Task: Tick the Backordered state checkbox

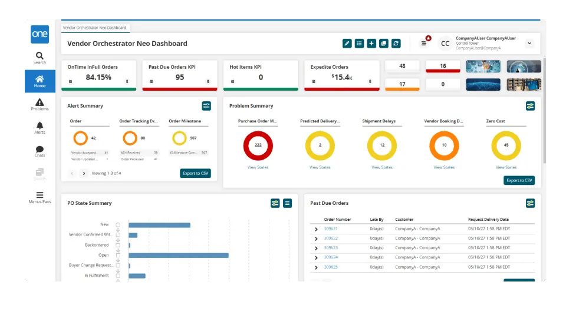Action: 118,245
